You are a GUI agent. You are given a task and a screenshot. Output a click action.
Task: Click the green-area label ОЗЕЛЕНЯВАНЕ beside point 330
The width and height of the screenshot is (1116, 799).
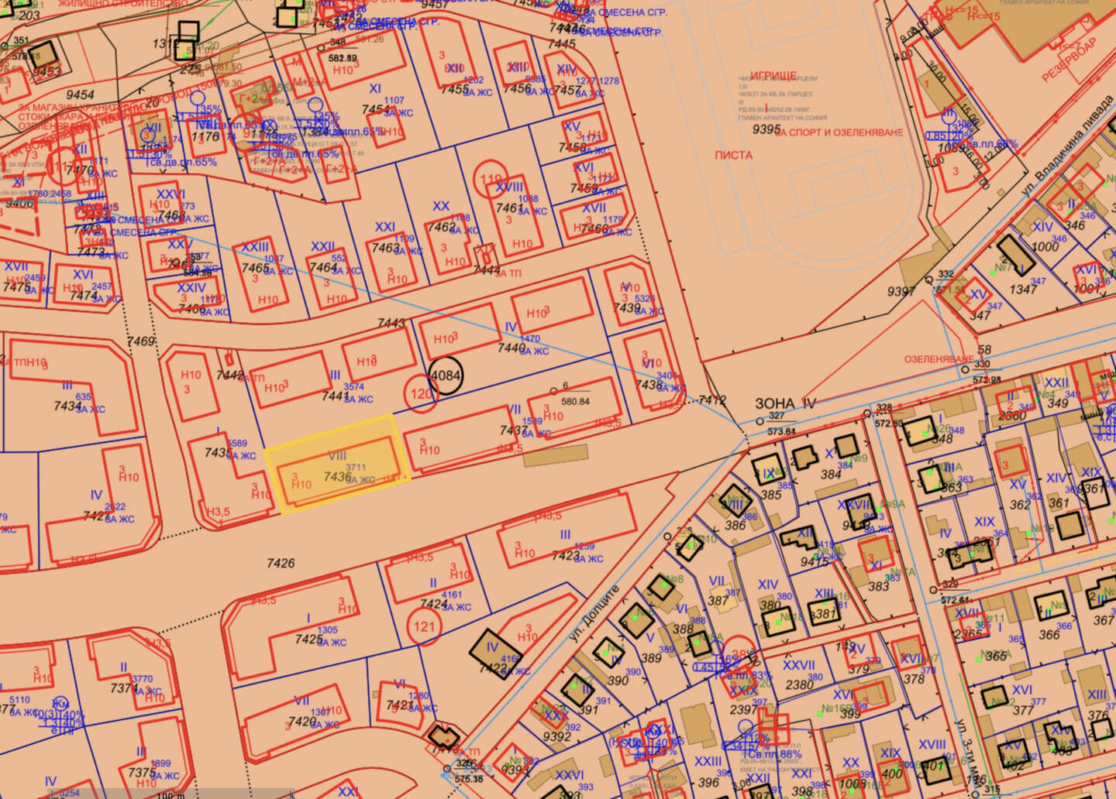(939, 360)
